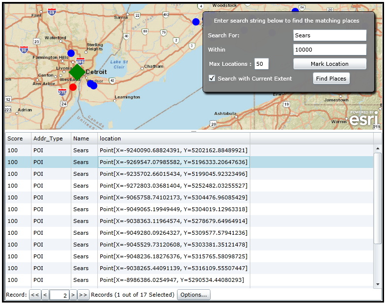The width and height of the screenshot is (386, 304).
Task: Click the Mark Location button
Action: pos(329,64)
